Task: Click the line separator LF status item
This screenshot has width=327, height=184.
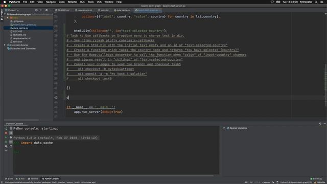Action: [251, 182]
